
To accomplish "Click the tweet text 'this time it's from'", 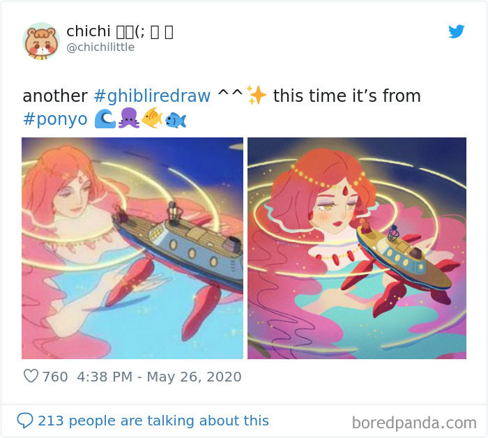I will [346, 96].
